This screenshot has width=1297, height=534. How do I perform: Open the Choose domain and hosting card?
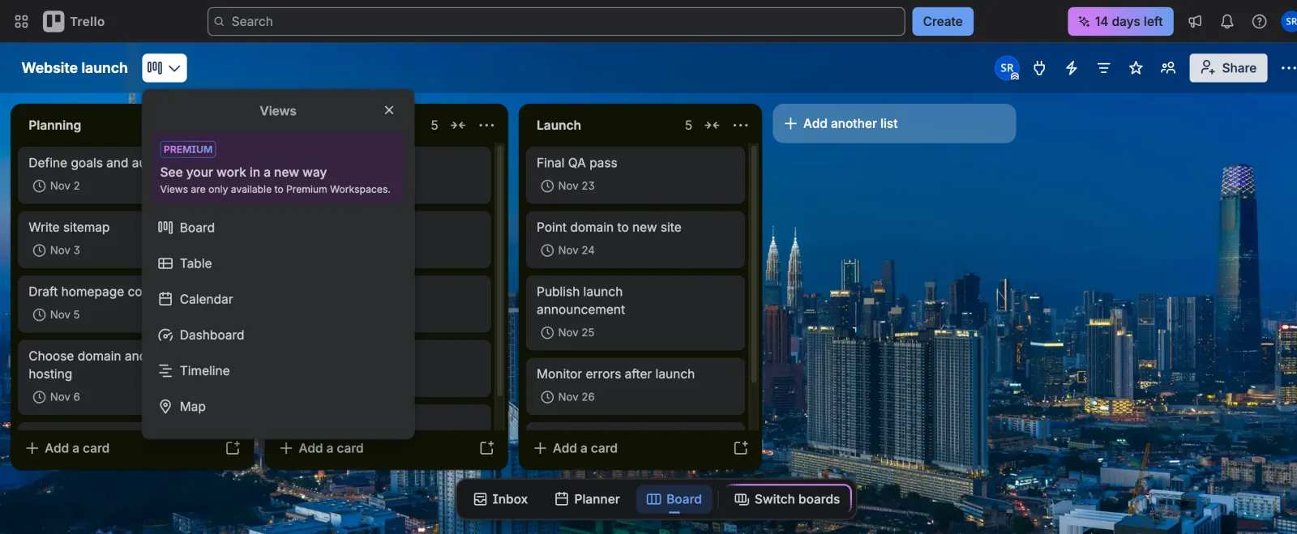pos(80,377)
